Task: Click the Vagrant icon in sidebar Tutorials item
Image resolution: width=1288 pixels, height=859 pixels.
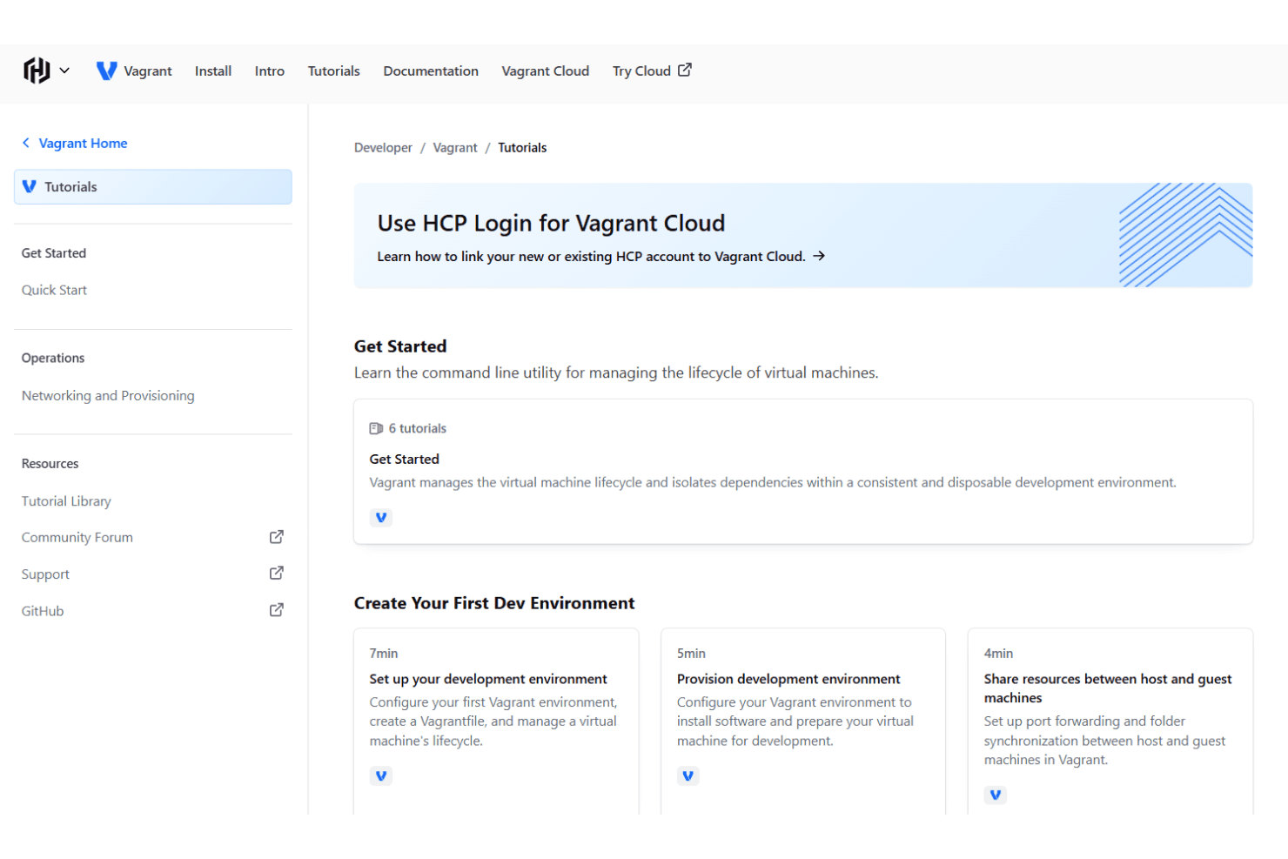Action: (x=30, y=186)
